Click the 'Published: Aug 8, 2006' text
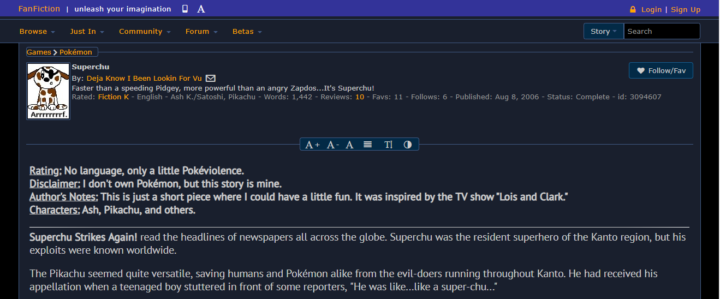 (497, 97)
